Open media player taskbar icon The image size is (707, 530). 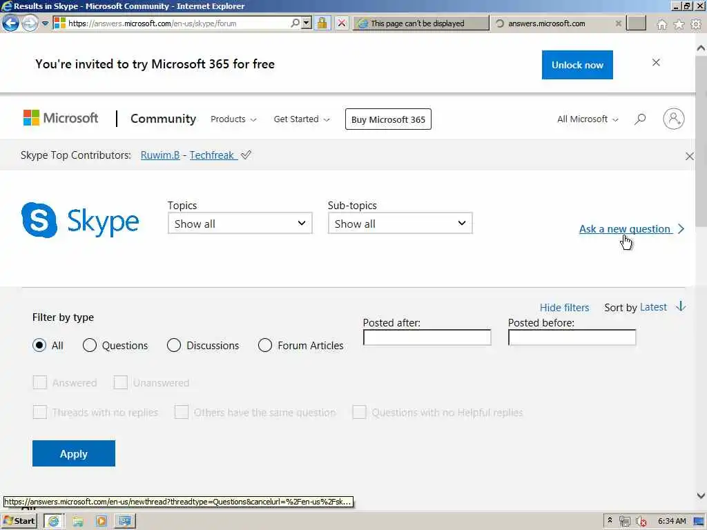[x=101, y=522]
